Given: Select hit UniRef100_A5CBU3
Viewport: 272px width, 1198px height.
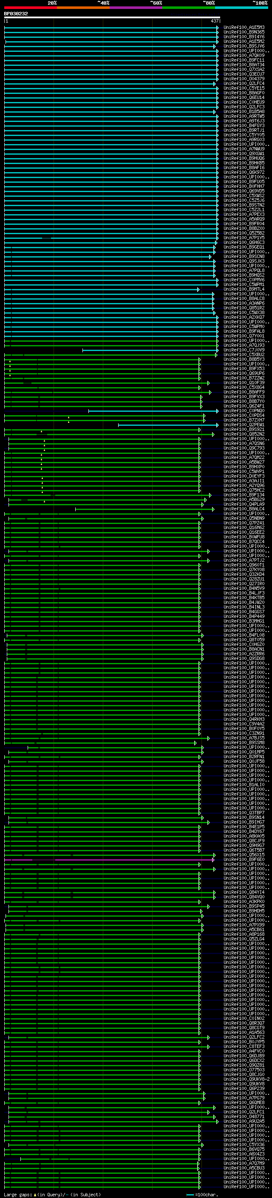Looking at the screenshot, I should click(x=244, y=1168).
